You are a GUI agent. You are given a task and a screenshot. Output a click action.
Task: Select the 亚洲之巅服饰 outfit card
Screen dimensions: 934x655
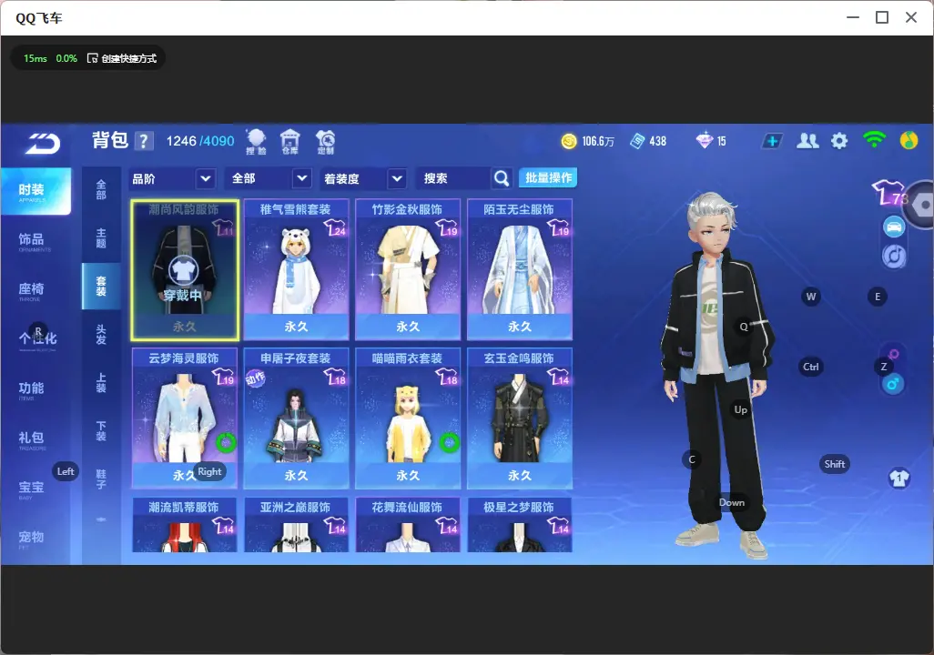[x=296, y=525]
